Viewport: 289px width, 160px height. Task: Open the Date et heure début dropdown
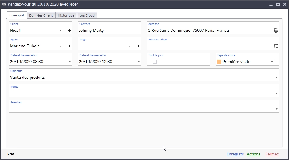70,62
